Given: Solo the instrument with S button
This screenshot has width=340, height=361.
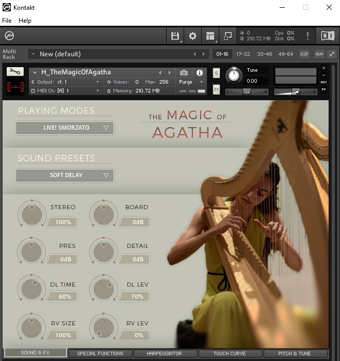Looking at the screenshot, I should coord(216,73).
